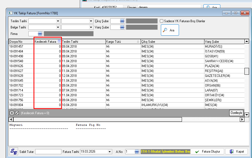Click the Varış Şube lookup icon
The width and height of the screenshot is (252, 158).
pos(122,27)
